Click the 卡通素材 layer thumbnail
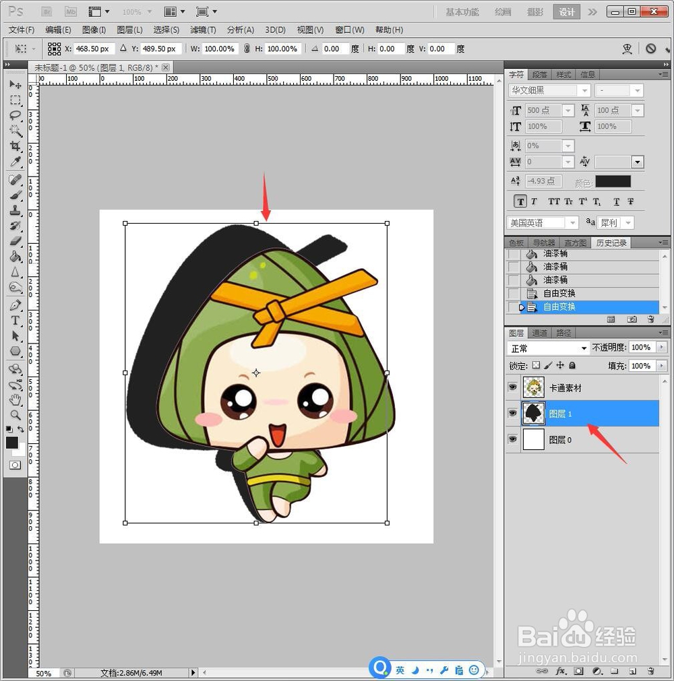The width and height of the screenshot is (674, 681). click(534, 387)
